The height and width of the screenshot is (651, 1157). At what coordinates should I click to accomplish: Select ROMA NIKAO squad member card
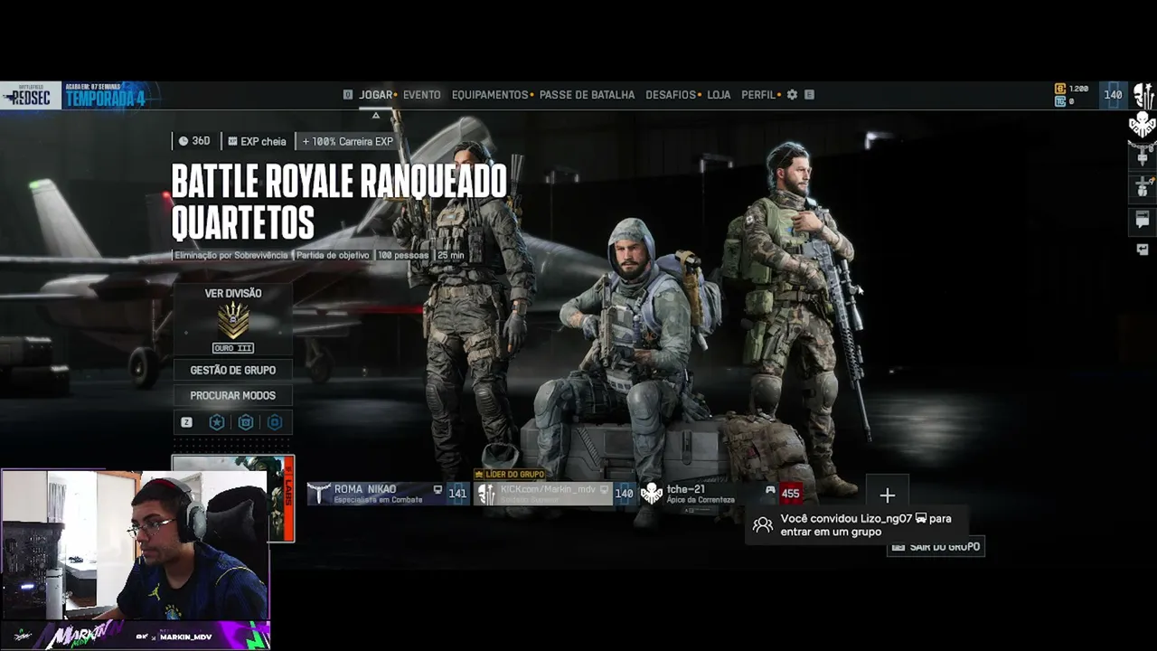388,494
